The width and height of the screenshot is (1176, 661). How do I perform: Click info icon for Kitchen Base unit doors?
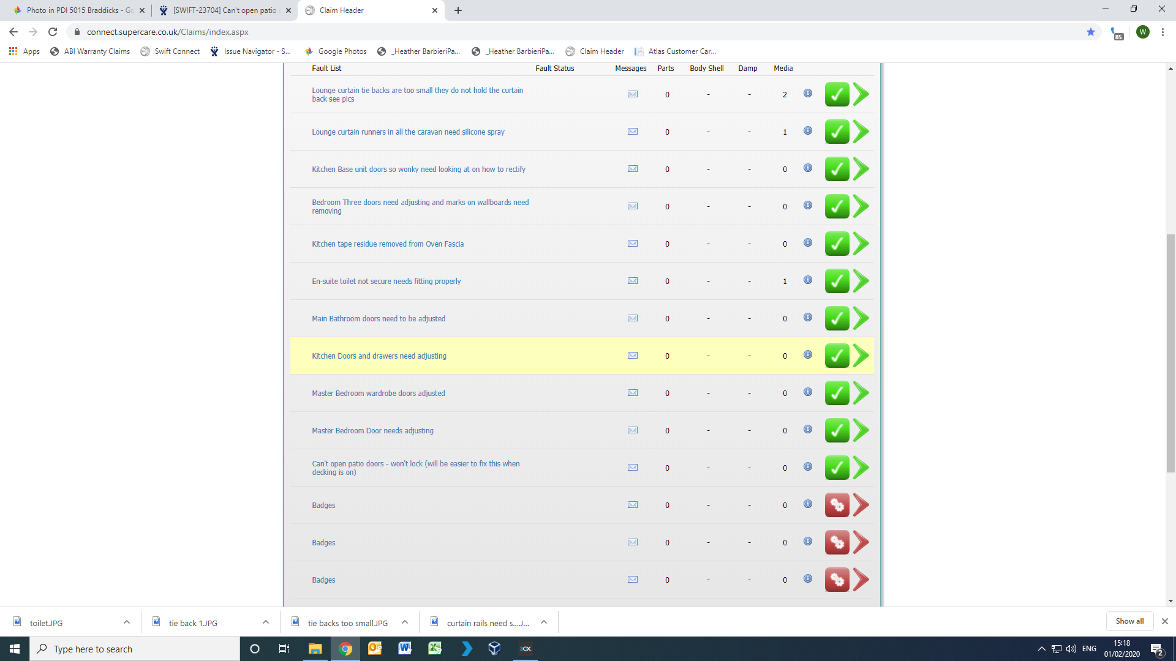coord(808,168)
